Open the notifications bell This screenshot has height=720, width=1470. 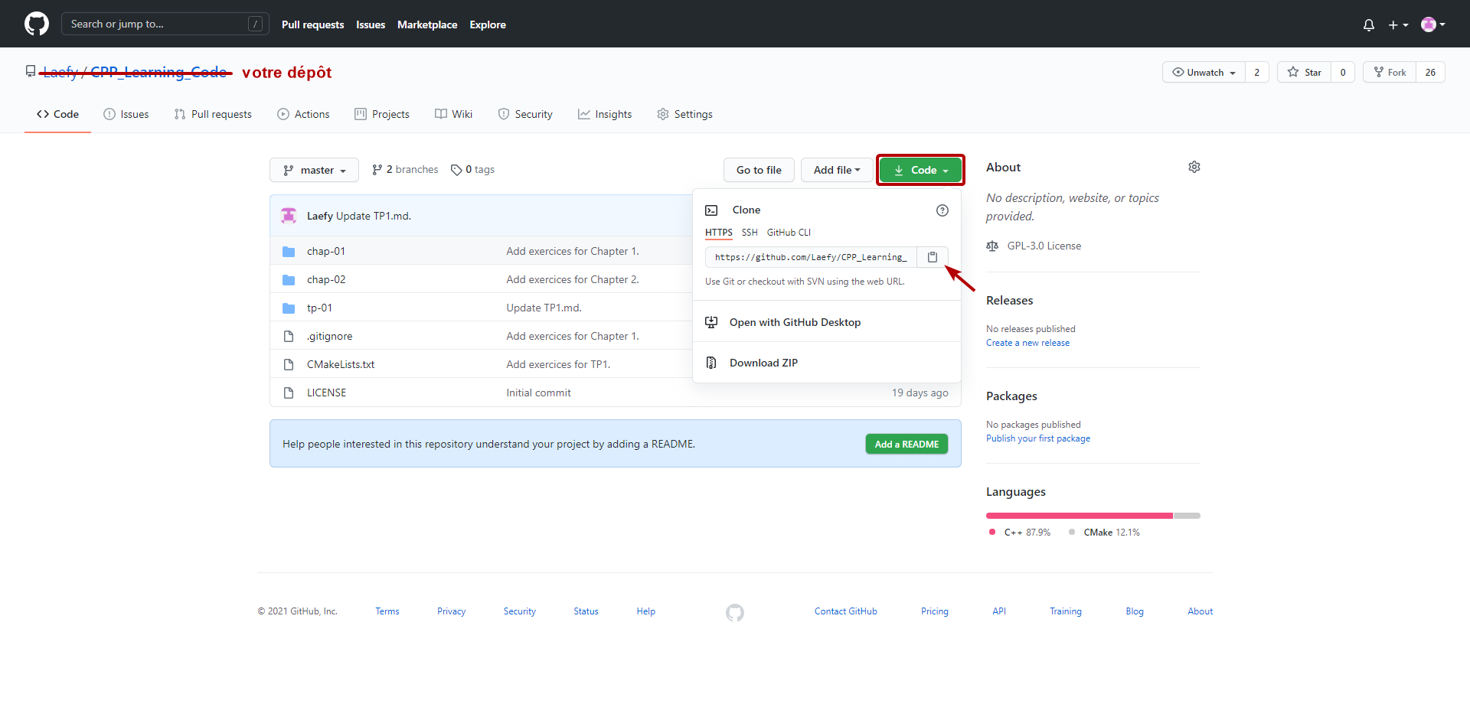pyautogui.click(x=1369, y=24)
